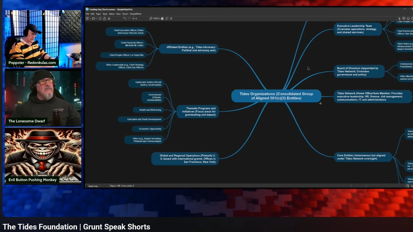Select the Tides Organizations central topic

276,96
